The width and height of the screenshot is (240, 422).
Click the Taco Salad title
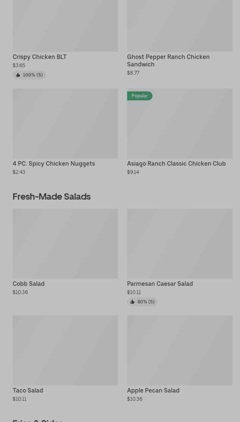point(28,391)
